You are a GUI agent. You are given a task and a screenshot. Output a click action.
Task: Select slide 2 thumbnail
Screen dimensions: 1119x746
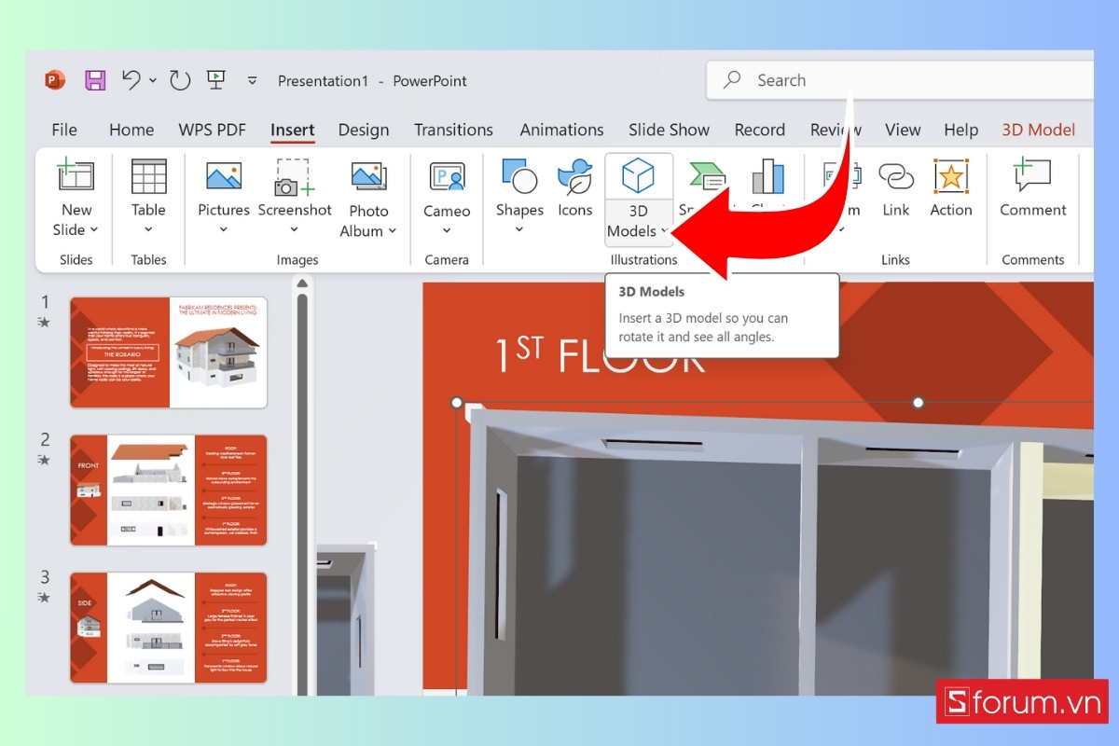168,490
